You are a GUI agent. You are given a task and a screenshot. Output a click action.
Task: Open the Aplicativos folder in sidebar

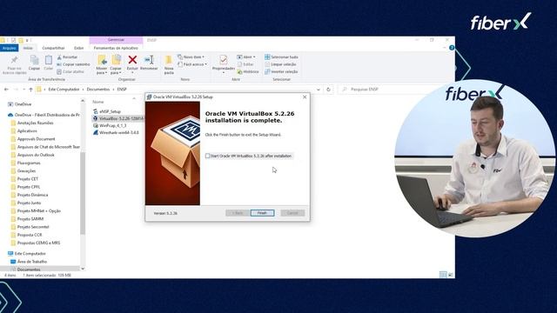[x=23, y=131]
